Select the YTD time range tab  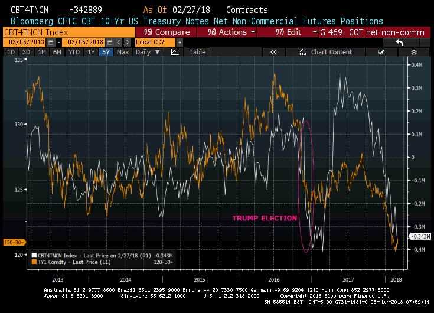74,52
